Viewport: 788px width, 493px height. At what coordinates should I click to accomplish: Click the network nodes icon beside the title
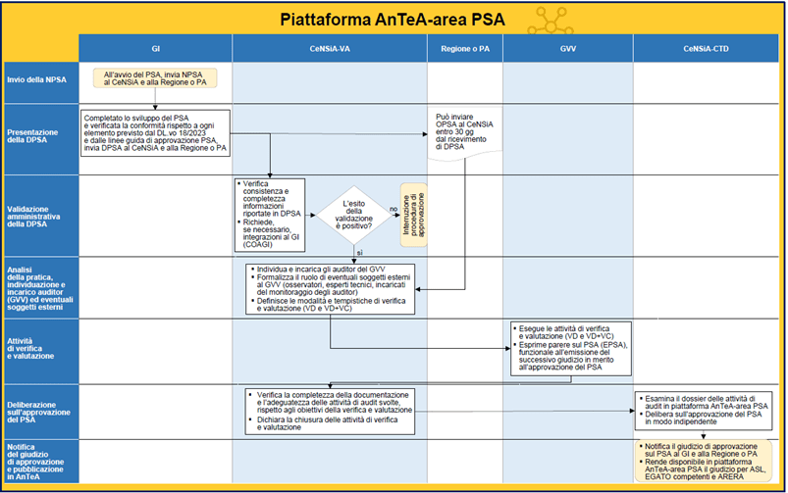pos(551,22)
